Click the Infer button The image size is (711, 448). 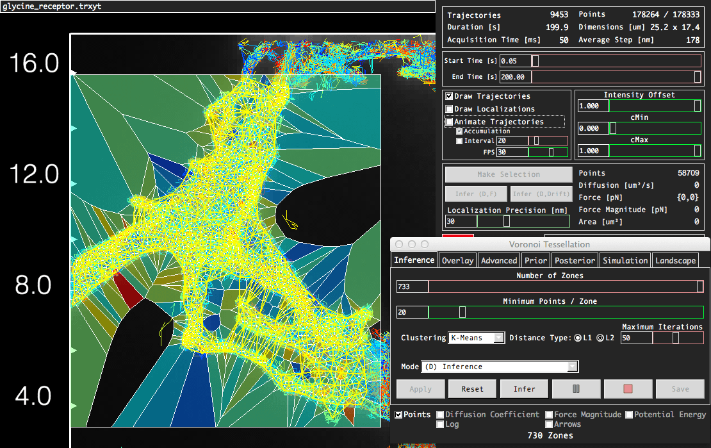(x=525, y=388)
